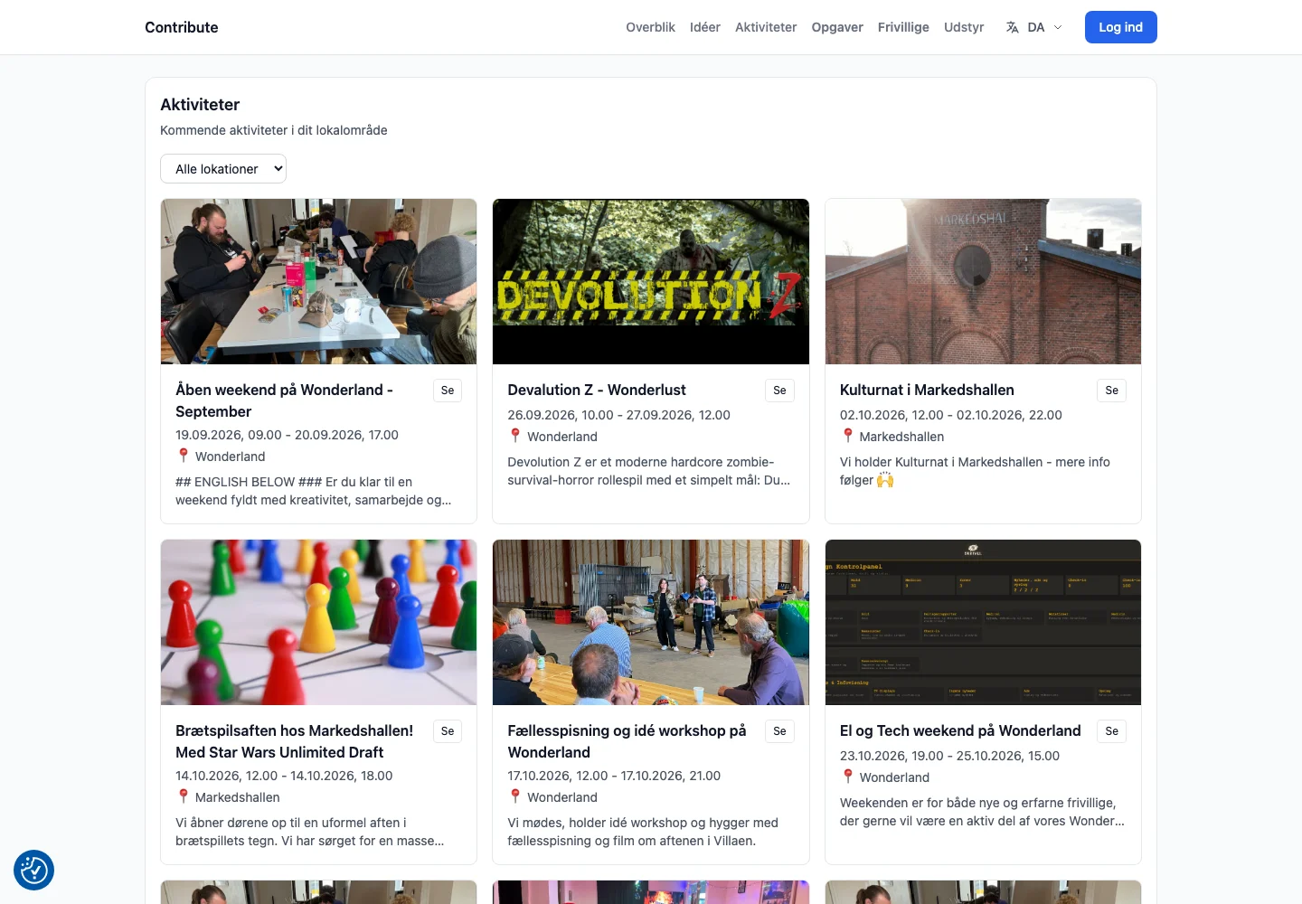Open the Udstyr nav link
The image size is (1302, 904).
coord(964,27)
